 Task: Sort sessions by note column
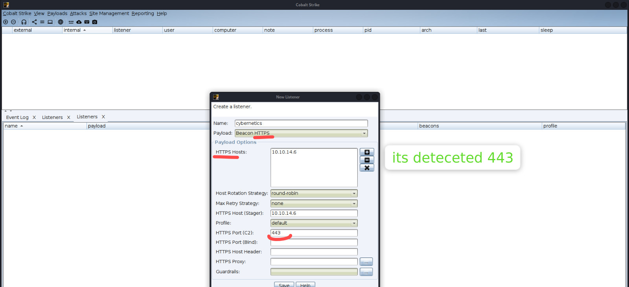point(287,30)
